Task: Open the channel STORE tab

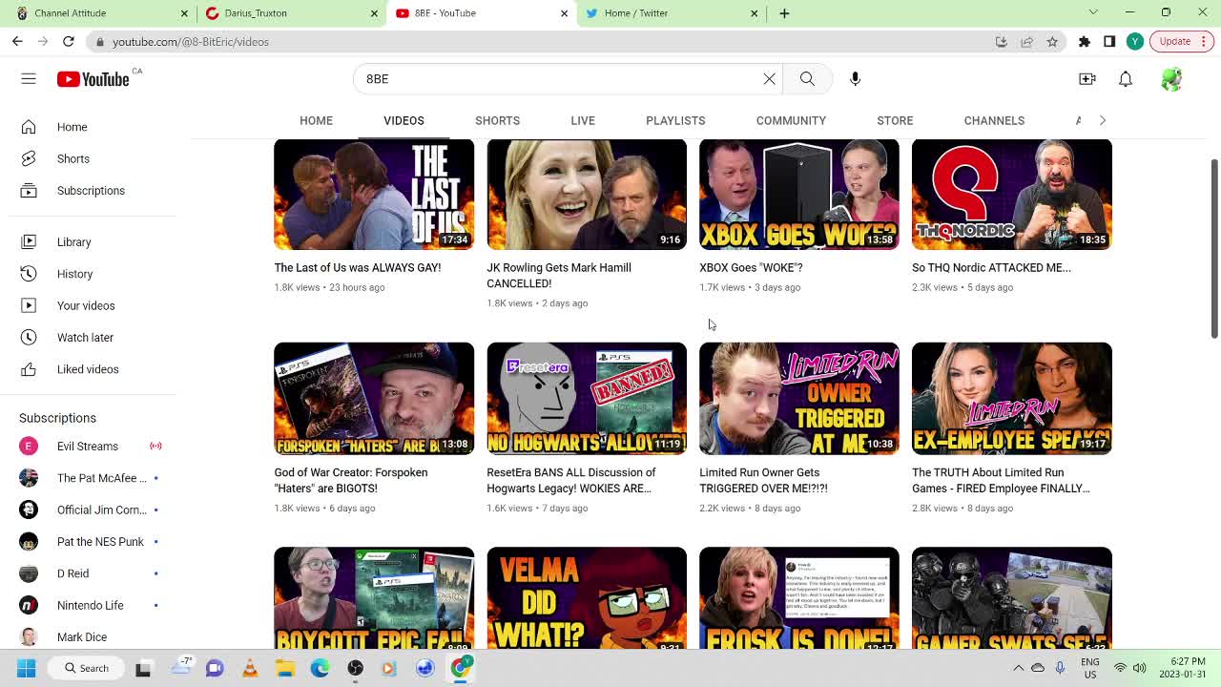Action: 895,120
